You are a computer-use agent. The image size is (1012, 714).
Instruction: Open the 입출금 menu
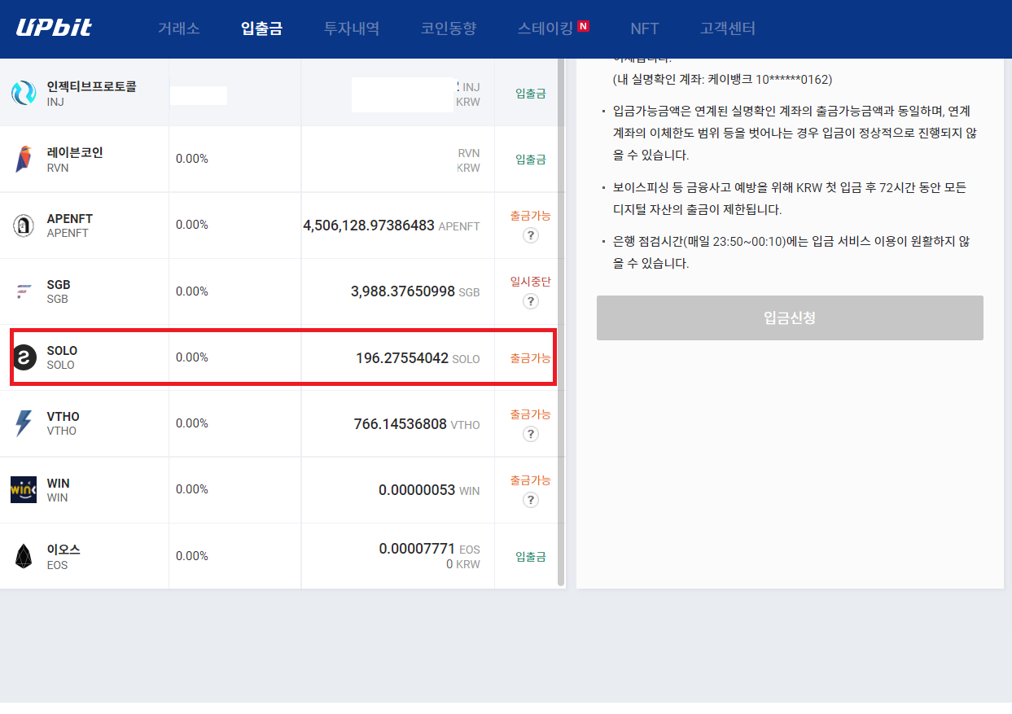pos(261,28)
